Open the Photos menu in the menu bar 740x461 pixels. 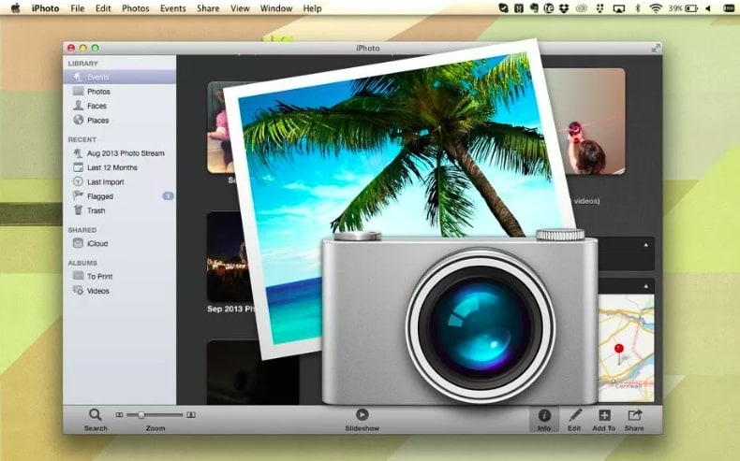coord(136,8)
